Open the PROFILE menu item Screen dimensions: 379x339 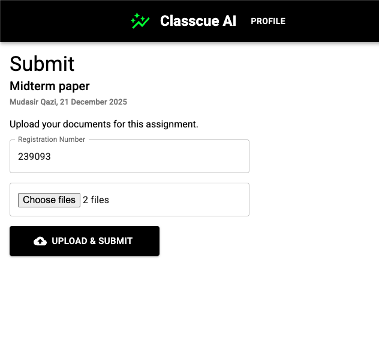point(268,21)
